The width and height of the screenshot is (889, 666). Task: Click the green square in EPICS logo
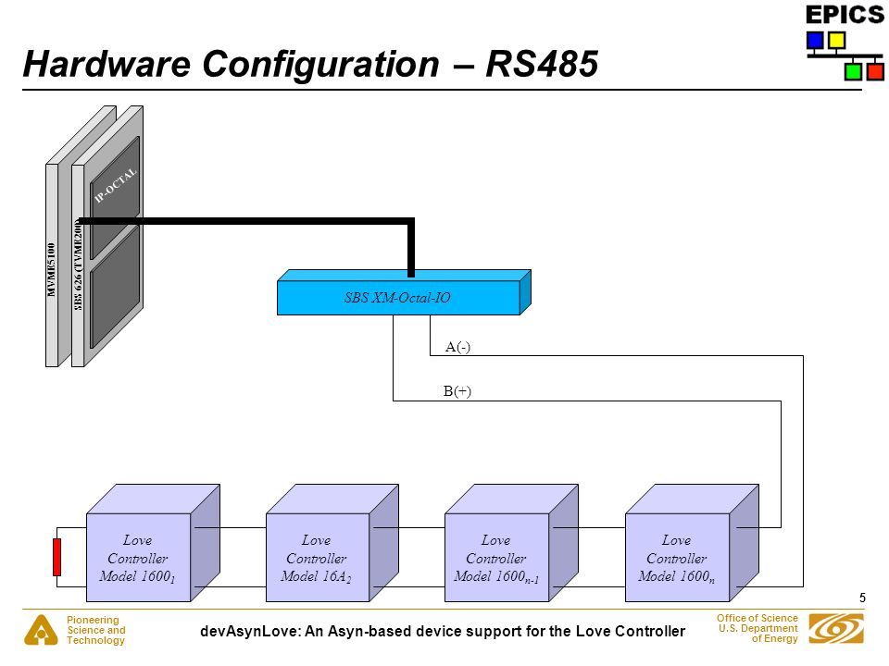pos(852,72)
